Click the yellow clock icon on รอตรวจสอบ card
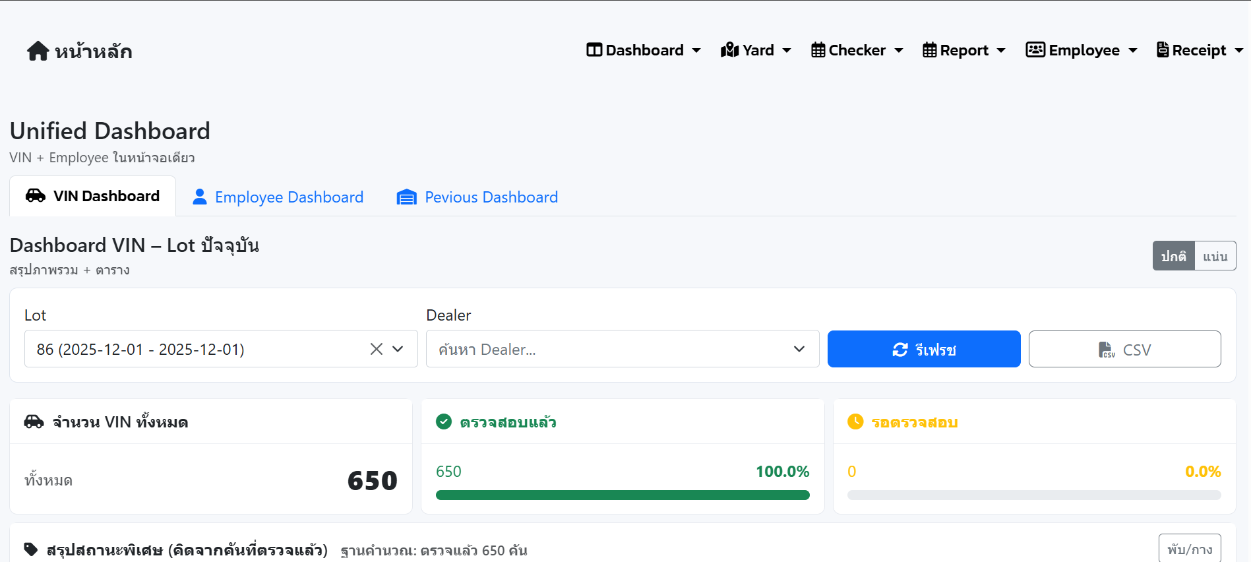Screen dimensions: 1251x562 coord(855,421)
